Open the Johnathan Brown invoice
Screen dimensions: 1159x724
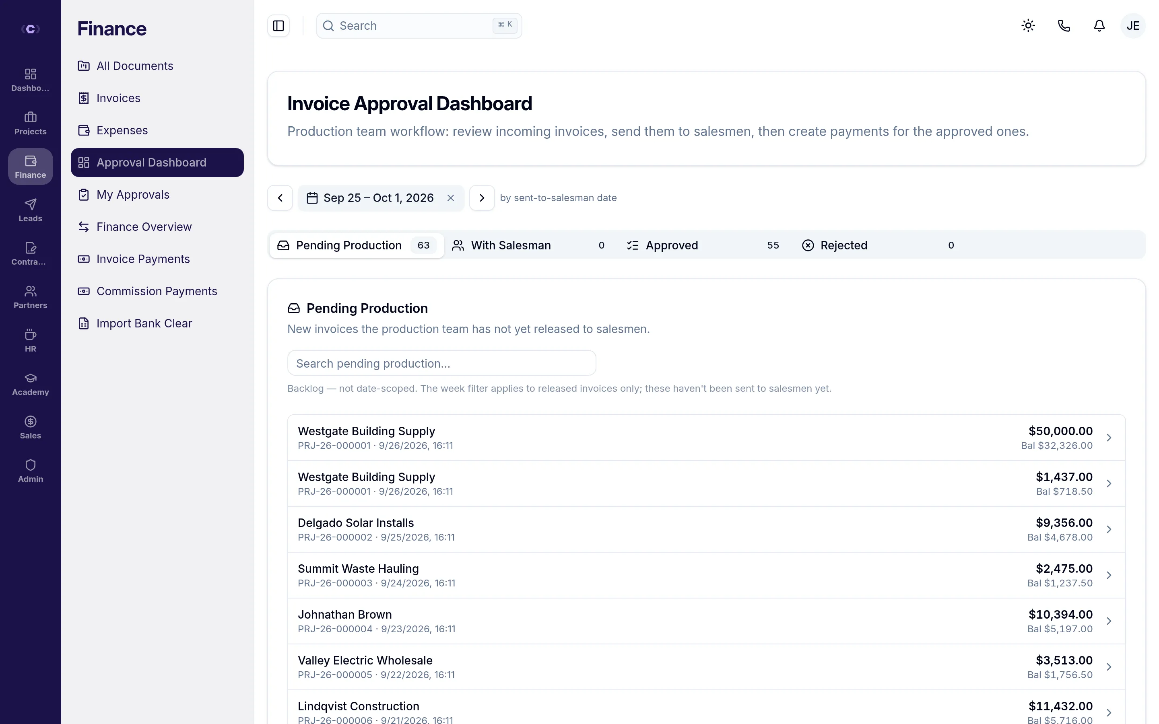pyautogui.click(x=706, y=621)
